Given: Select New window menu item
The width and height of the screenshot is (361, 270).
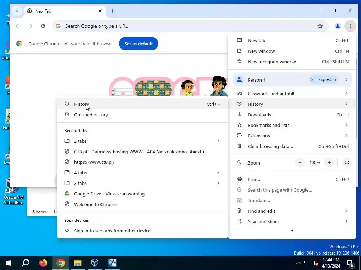Looking at the screenshot, I should 292,51.
